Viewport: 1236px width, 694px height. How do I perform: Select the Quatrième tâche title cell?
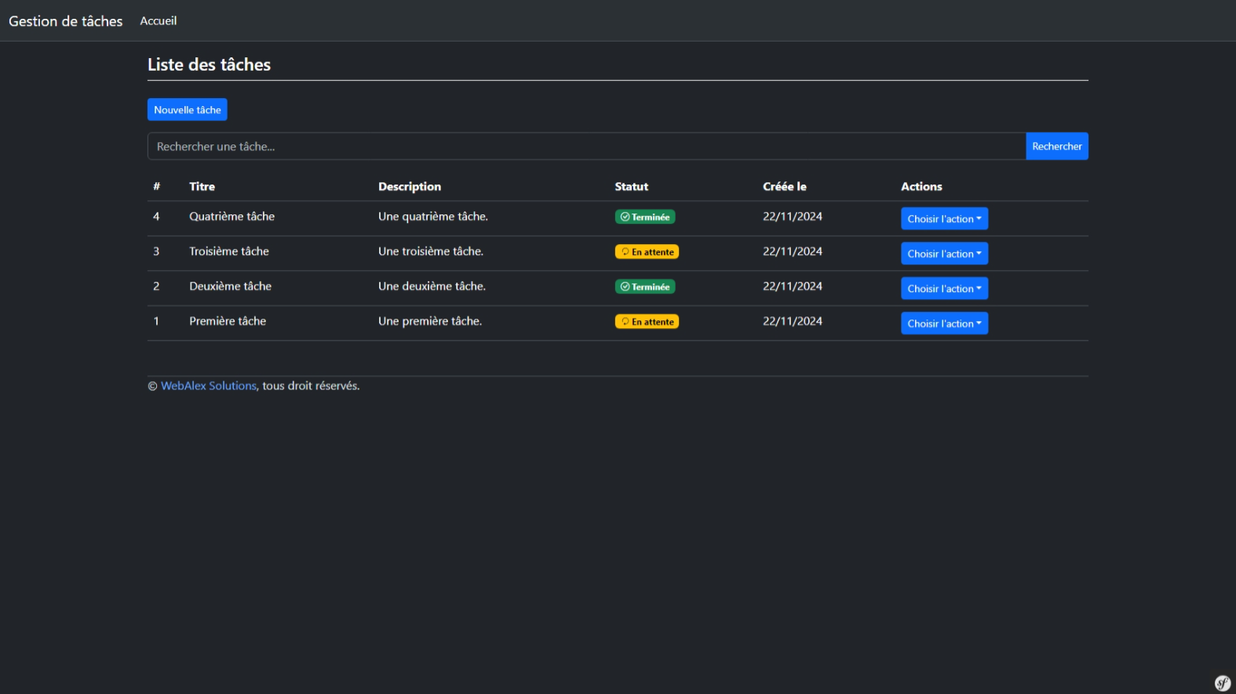pyautogui.click(x=232, y=217)
